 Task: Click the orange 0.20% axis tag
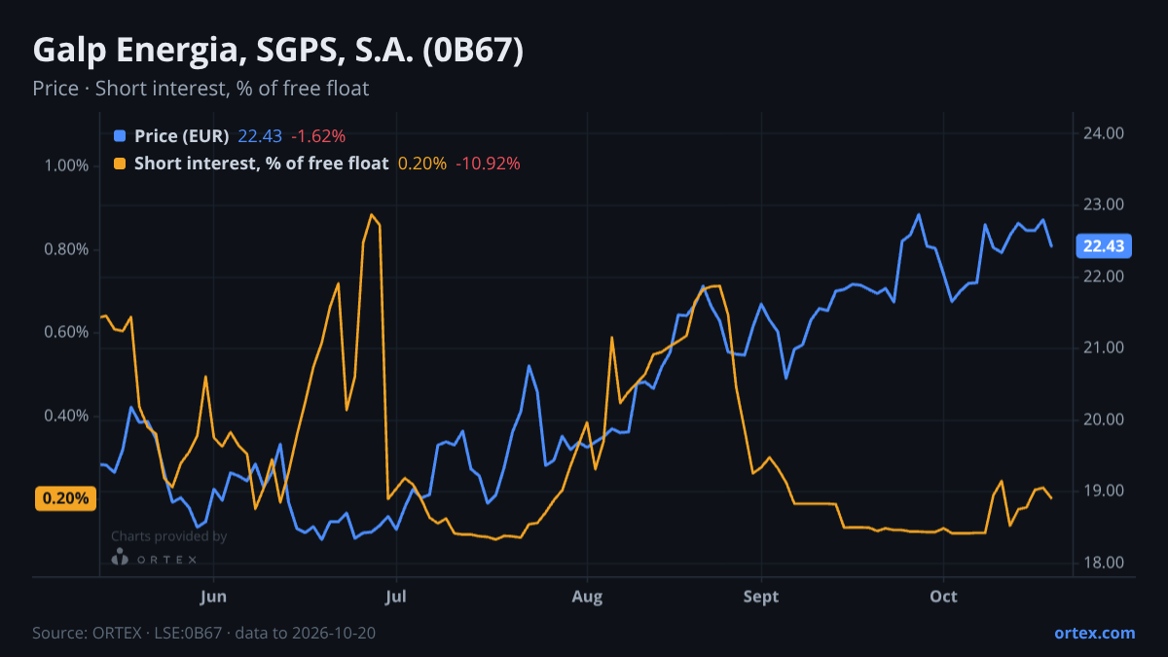pyautogui.click(x=67, y=498)
